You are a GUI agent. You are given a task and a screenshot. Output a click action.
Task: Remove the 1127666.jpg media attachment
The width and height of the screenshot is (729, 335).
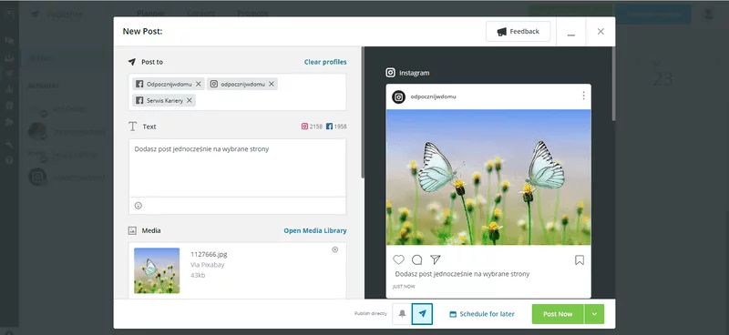coord(334,249)
